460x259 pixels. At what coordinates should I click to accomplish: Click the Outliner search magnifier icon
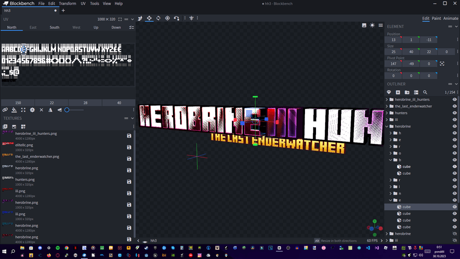tap(425, 92)
